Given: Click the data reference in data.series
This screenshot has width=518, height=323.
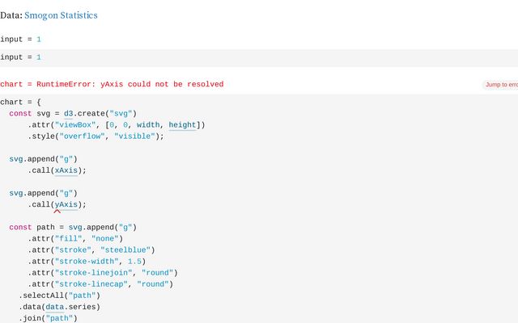Looking at the screenshot, I should point(54,307).
